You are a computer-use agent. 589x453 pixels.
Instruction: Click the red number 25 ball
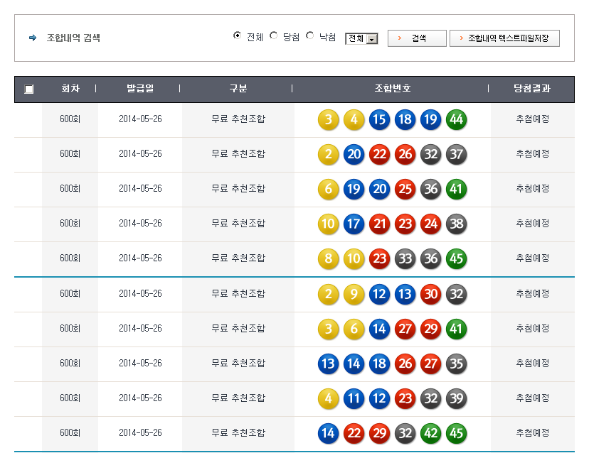point(405,189)
